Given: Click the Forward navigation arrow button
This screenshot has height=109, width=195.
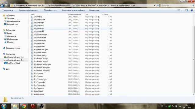Looking at the screenshot, I should (x=6, y=5).
